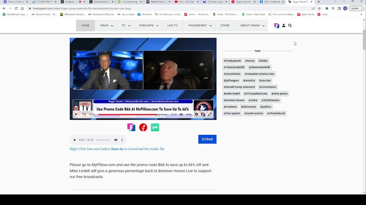Open the #brannon howse tag
366x205 pixels.
click(x=234, y=100)
